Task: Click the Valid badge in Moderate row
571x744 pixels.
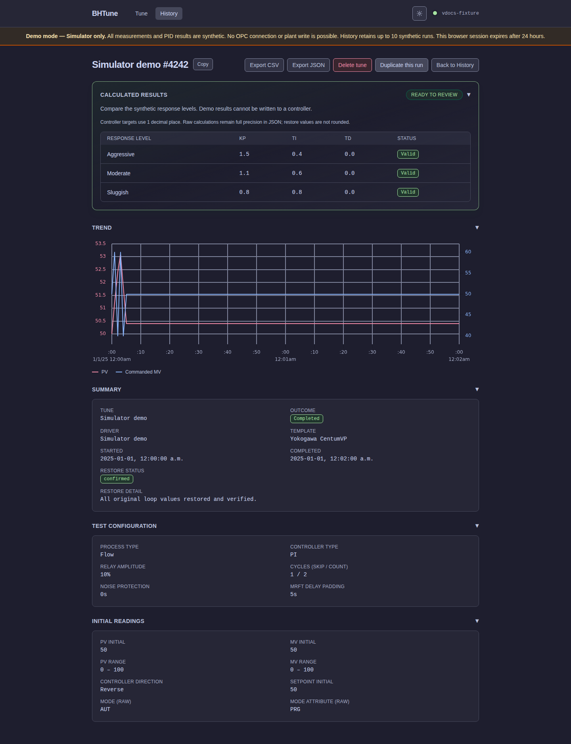Action: (x=408, y=173)
